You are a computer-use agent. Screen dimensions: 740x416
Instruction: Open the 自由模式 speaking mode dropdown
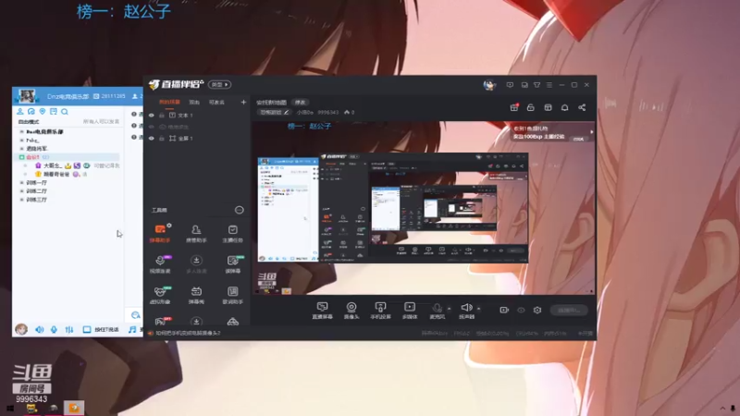click(29, 122)
